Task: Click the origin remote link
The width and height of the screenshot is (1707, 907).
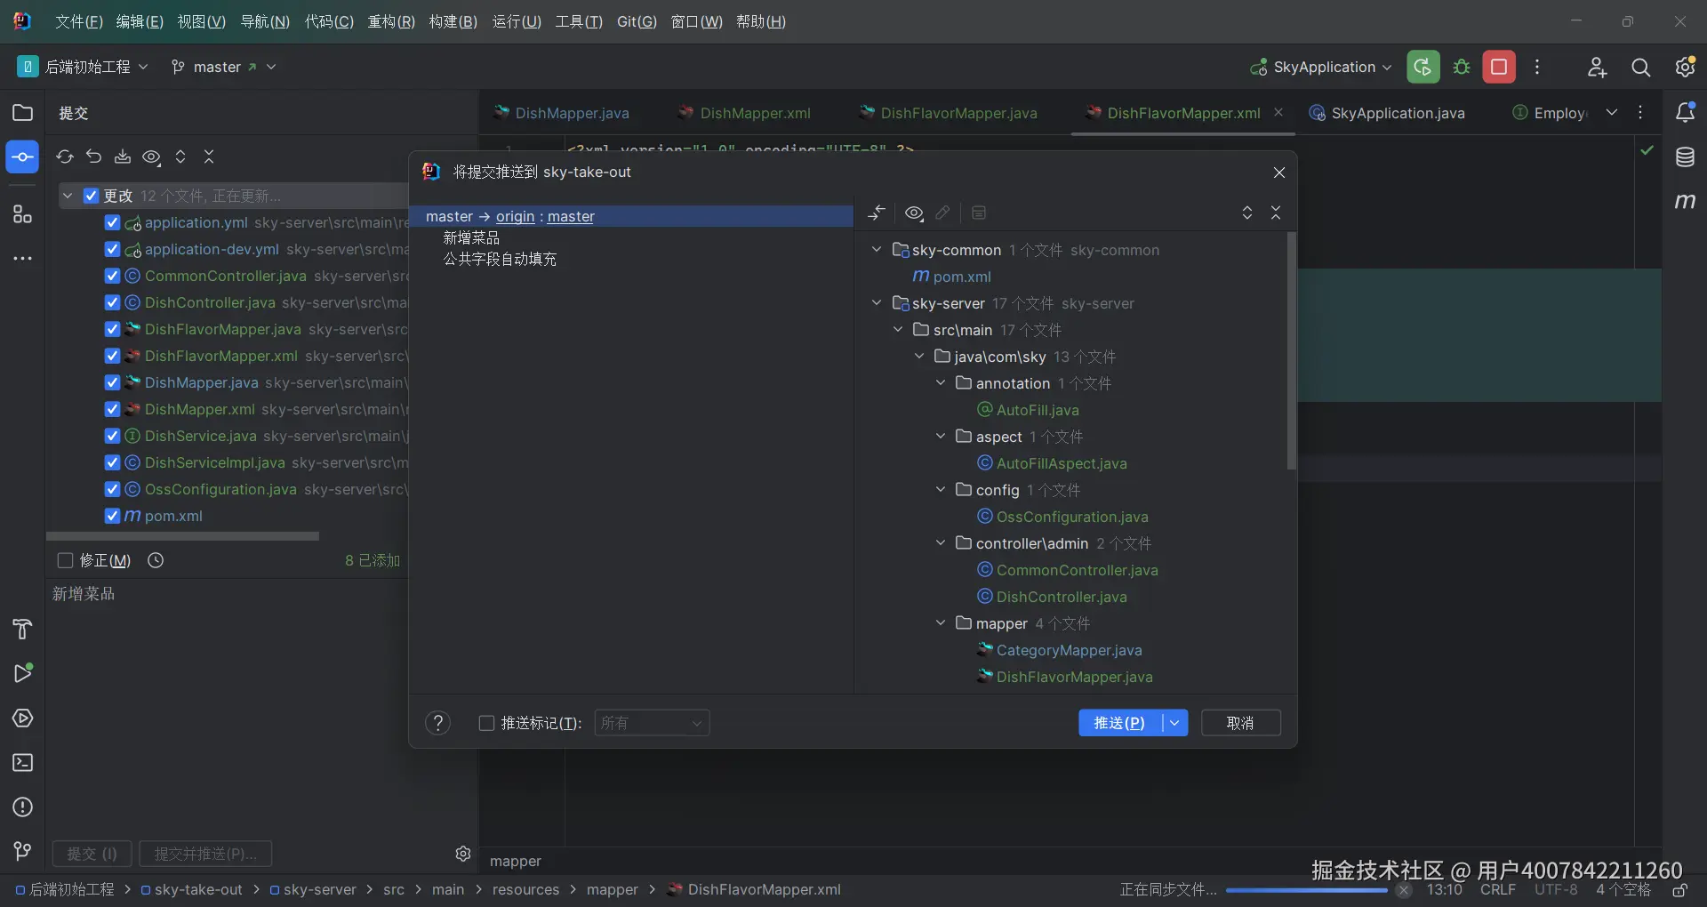Action: (x=516, y=216)
